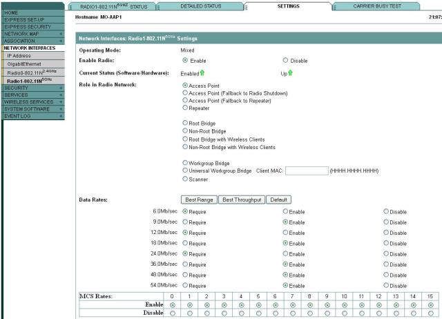Viewport: 442px width, 319px height.
Task: Set 9.0Mb/sec rate to Require
Action: click(185, 222)
